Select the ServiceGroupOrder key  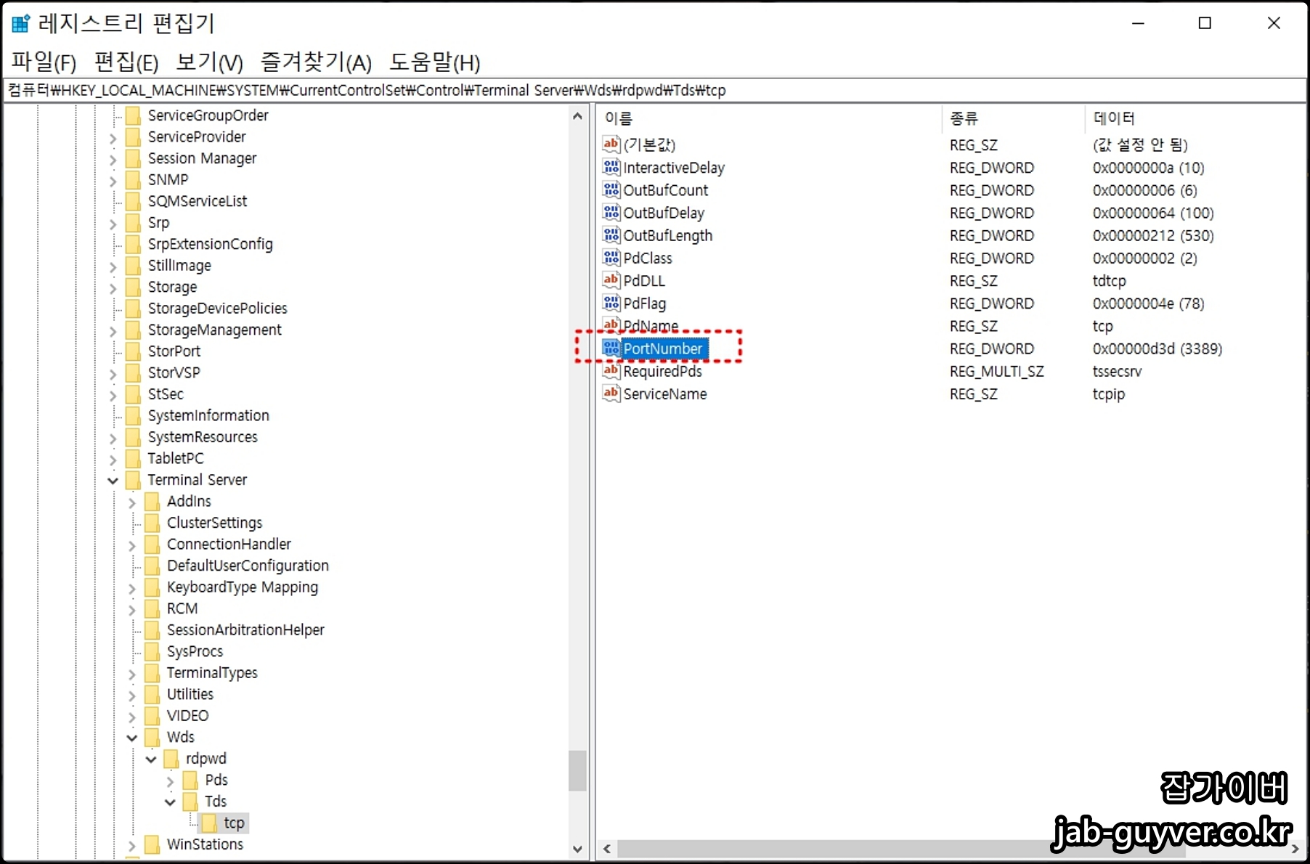tap(208, 115)
